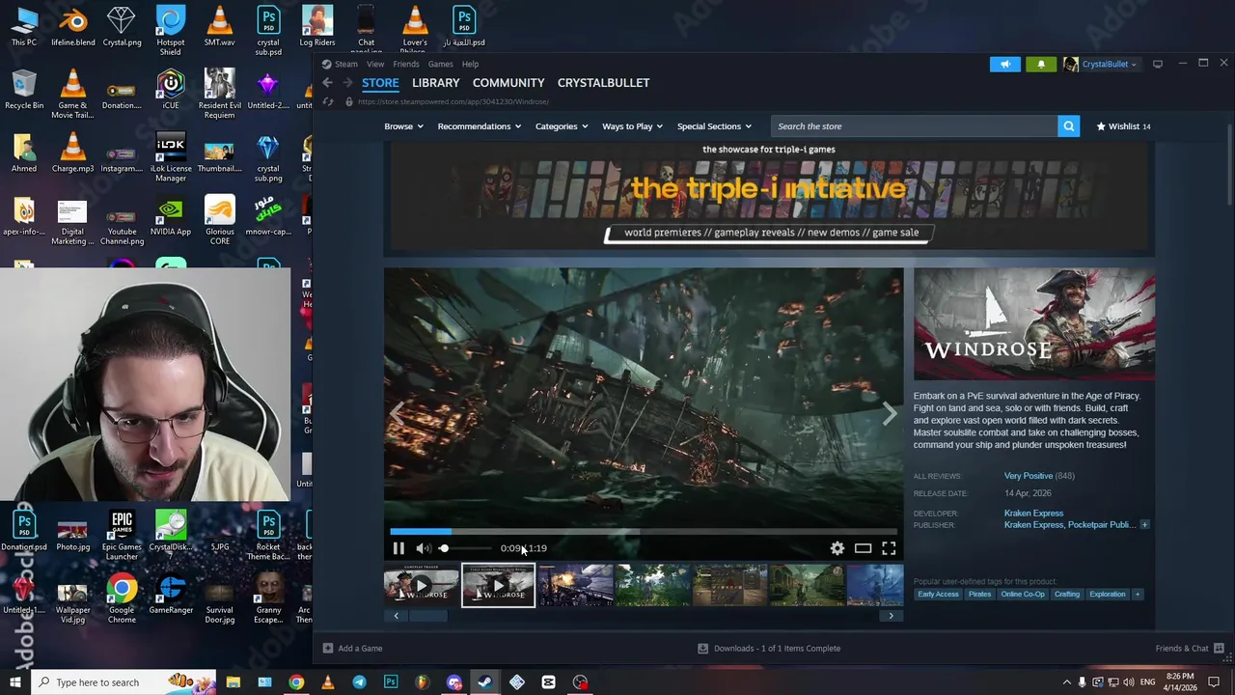Go back with Steam's back arrow
Screen dimensions: 1235x695
[x=328, y=83]
